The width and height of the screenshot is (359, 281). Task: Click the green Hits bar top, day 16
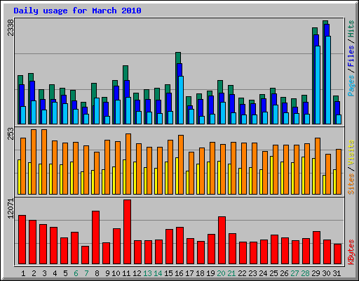coord(178,58)
